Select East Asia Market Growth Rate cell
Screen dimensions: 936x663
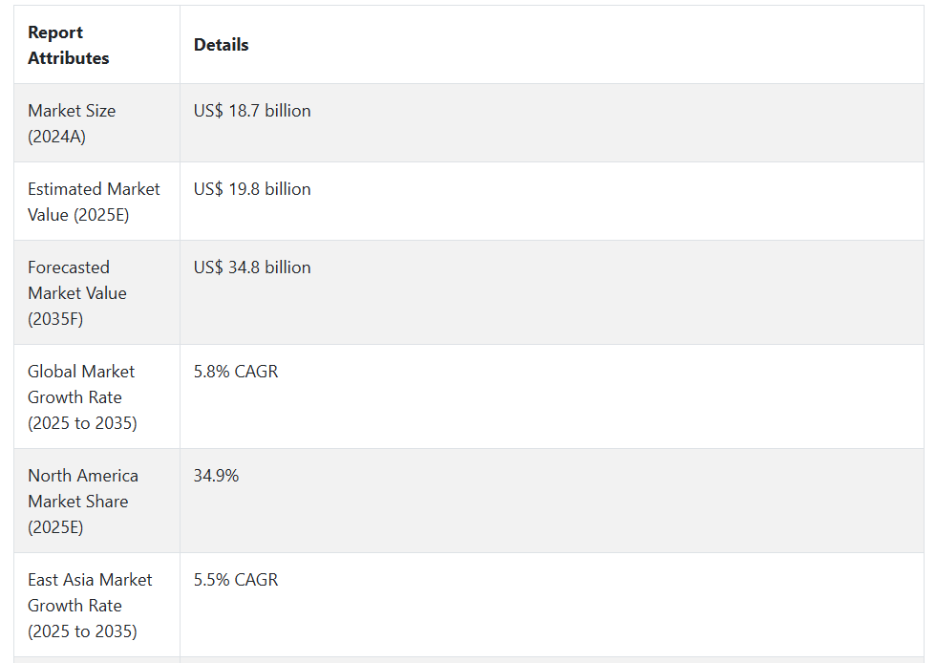pos(96,605)
